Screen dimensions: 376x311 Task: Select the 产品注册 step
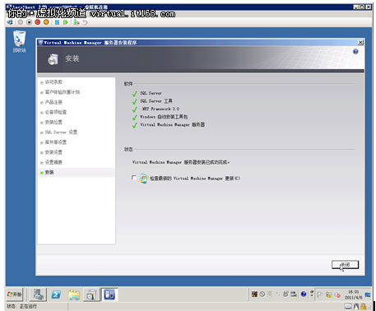tap(53, 102)
